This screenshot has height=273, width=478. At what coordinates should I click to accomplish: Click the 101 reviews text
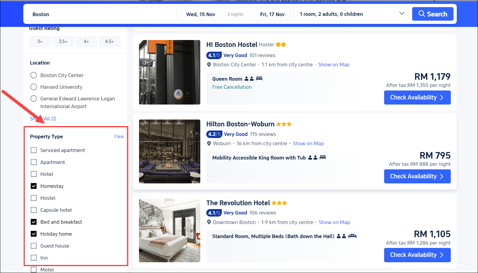pyautogui.click(x=262, y=55)
